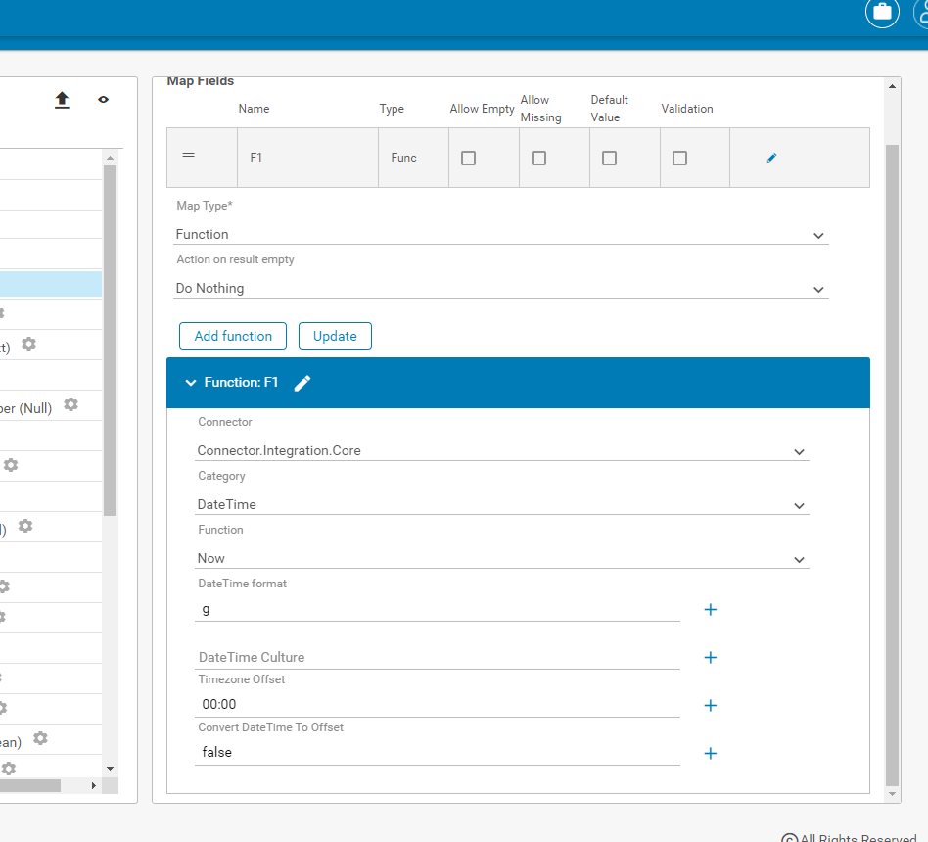Screen dimensions: 928x842
Task: Check the Allow Missing box for F1
Action: point(538,158)
